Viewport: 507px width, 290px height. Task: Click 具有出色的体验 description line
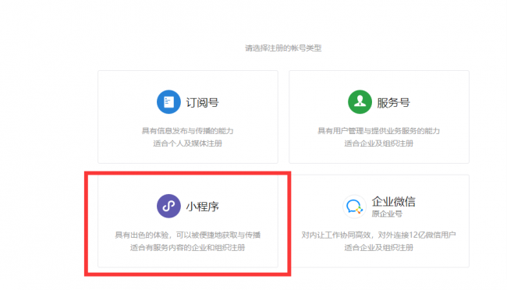[187, 235]
